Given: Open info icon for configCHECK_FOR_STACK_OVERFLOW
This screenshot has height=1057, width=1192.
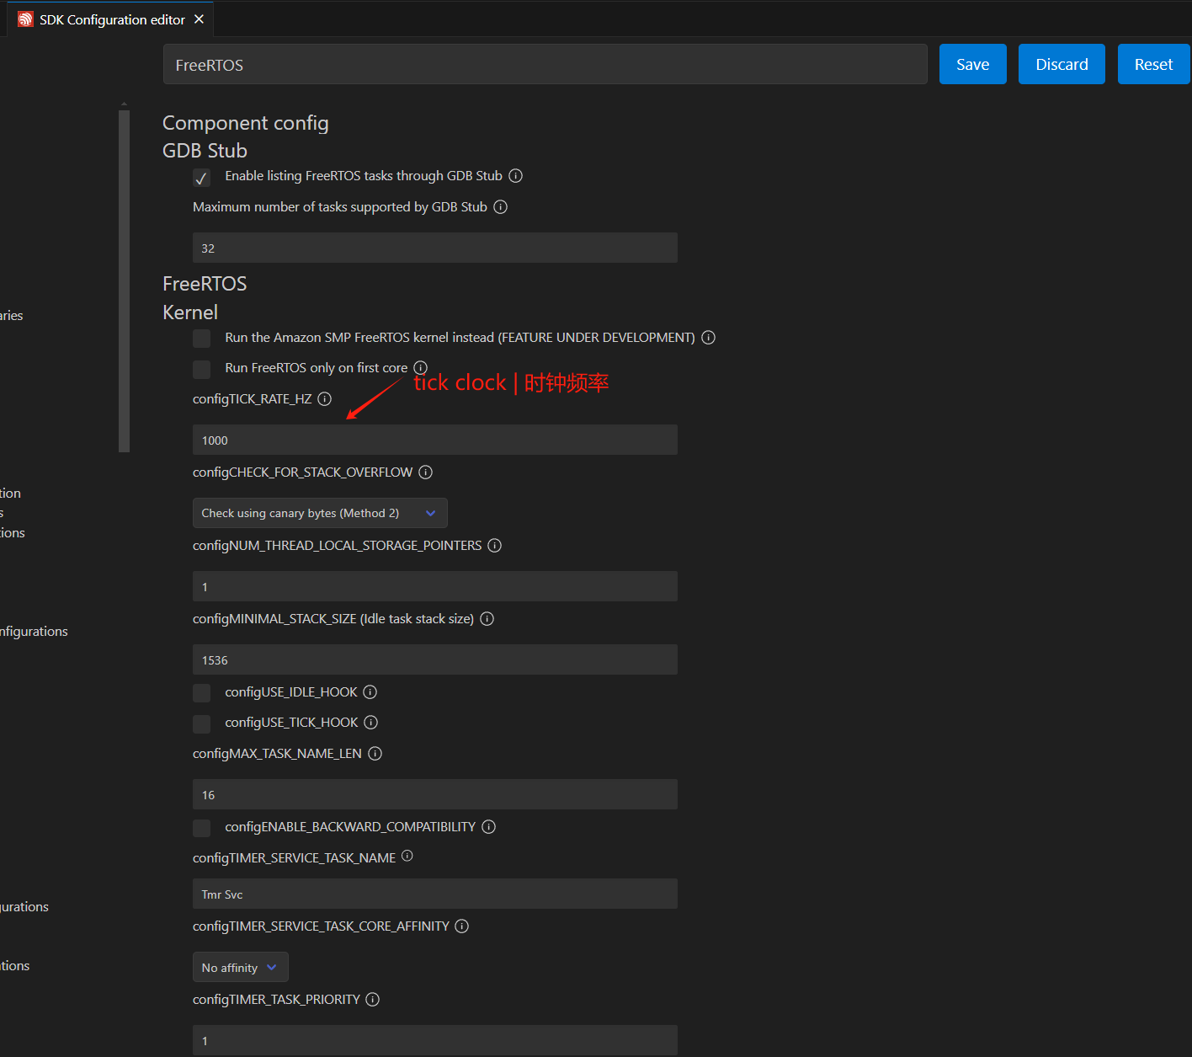Looking at the screenshot, I should click(x=425, y=472).
